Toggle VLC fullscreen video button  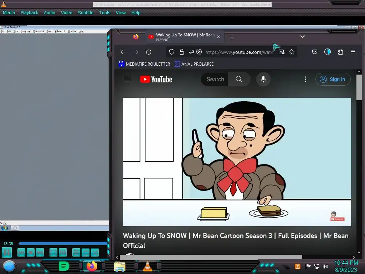pyautogui.click(x=53, y=252)
